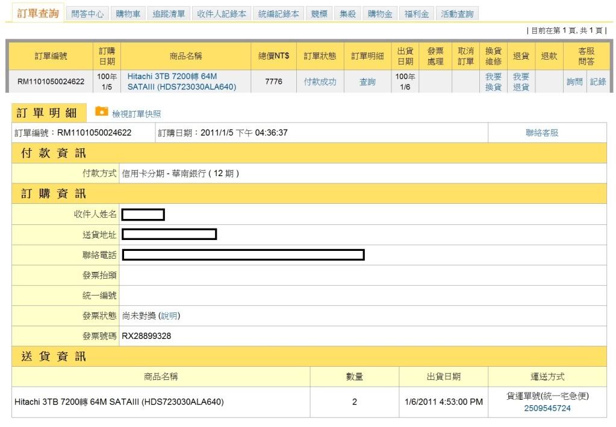
Task: Click the 取消訂單 column header
Action: 465,56
